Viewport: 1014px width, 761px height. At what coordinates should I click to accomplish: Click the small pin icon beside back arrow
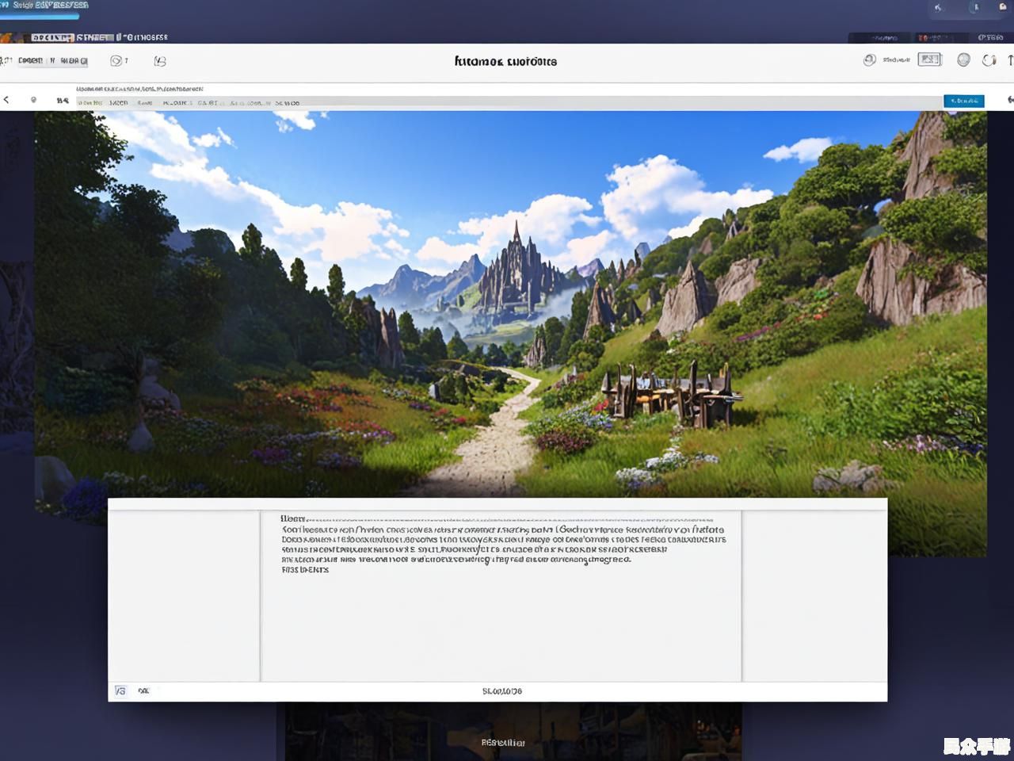pyautogui.click(x=33, y=100)
